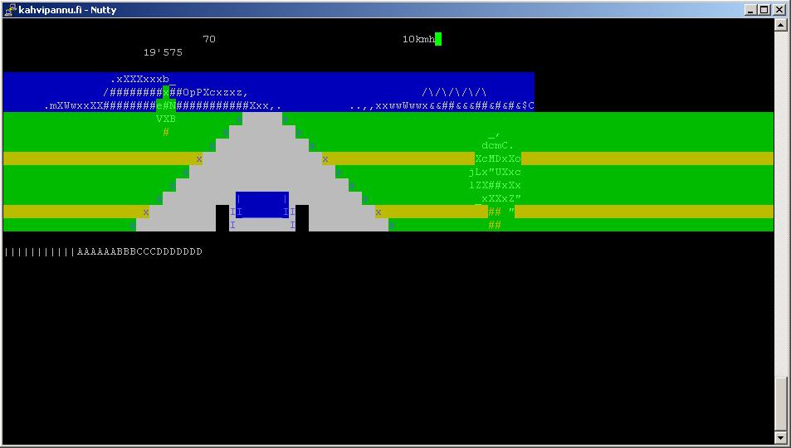Click the orange '#' trunk below 'VXB'
Screen dimensions: 791x448
pyautogui.click(x=166, y=132)
